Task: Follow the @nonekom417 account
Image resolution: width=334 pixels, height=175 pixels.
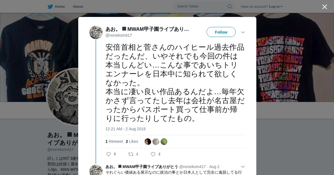Action: 221,32
